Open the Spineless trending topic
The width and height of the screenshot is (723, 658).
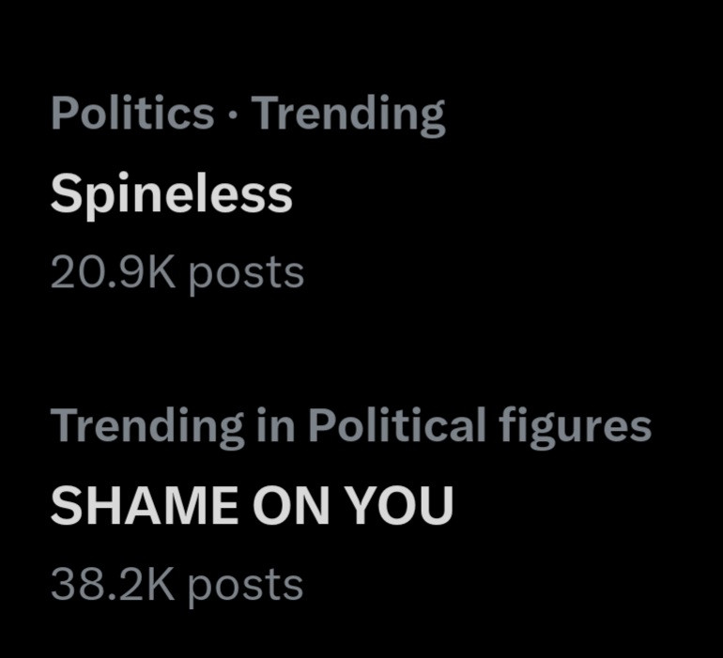pos(171,195)
